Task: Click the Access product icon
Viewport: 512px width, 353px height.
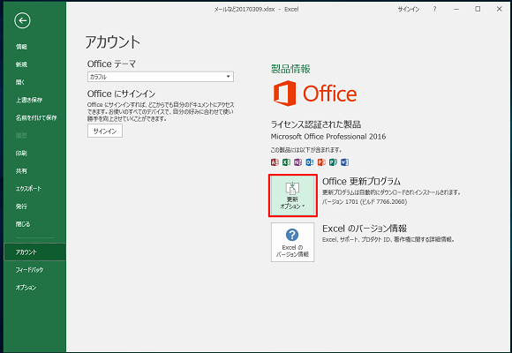Action: [275, 162]
